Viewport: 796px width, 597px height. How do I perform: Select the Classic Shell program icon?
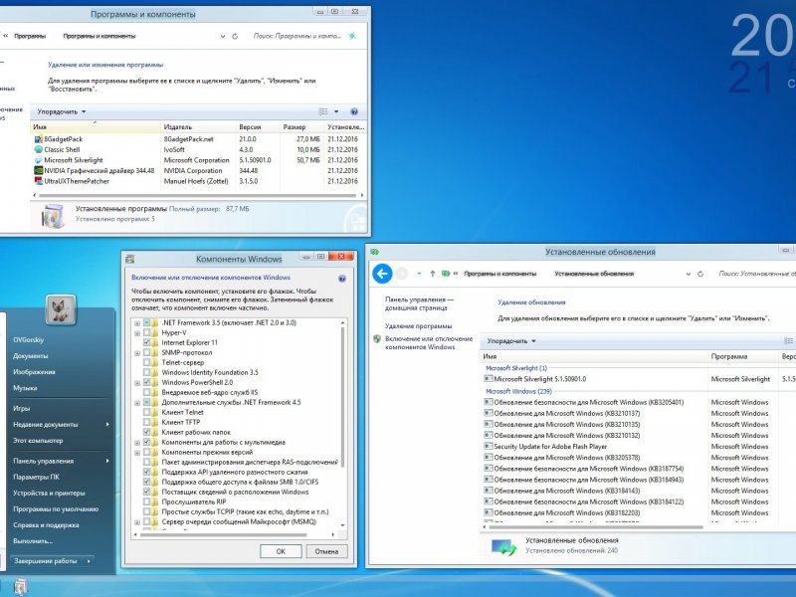[38, 150]
